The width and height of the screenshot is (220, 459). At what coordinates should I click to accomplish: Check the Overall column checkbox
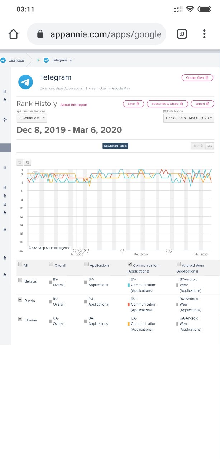[x=51, y=264]
